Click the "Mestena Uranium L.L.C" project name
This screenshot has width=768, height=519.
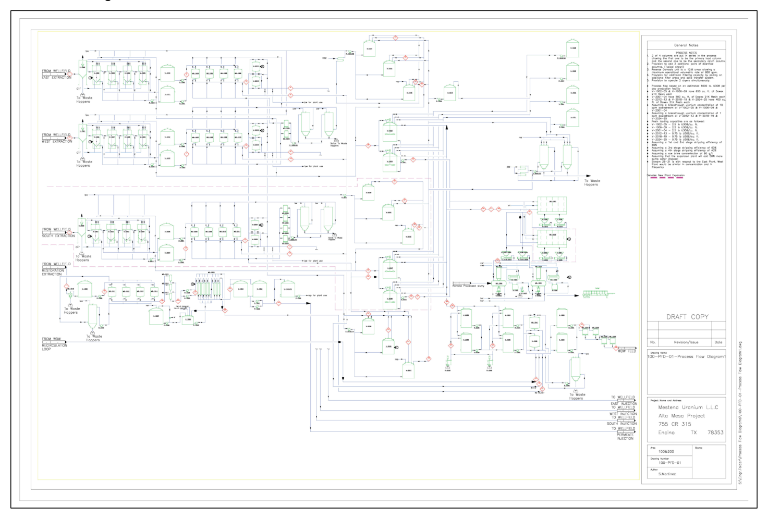tap(688, 407)
